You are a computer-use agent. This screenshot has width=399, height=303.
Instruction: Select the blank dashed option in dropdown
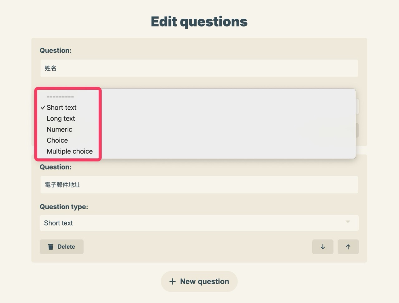click(196, 97)
